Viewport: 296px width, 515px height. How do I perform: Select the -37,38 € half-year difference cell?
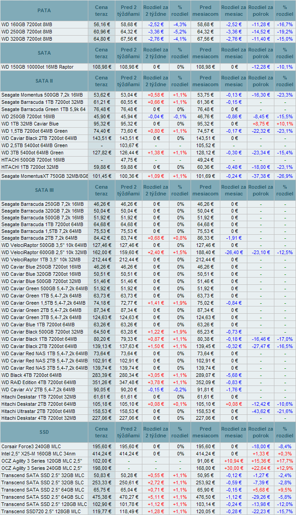[x=260, y=176]
